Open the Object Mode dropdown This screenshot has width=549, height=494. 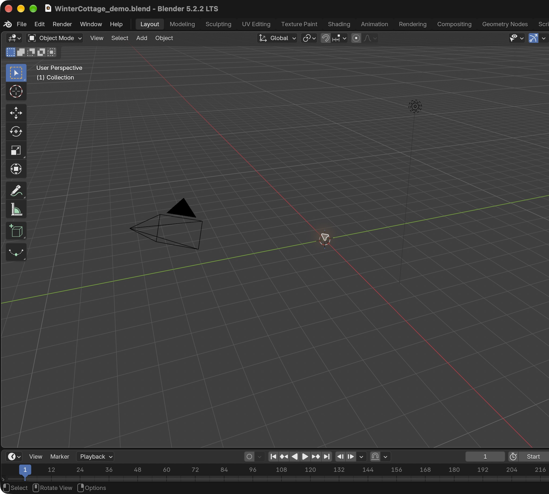click(x=55, y=38)
